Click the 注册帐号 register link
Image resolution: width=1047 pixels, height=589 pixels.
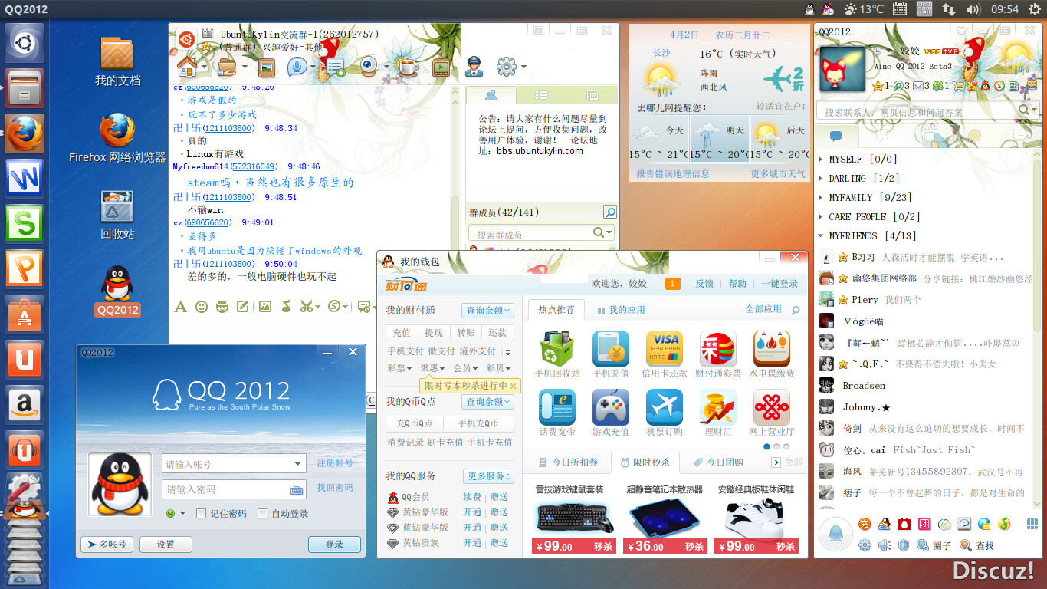click(x=335, y=464)
